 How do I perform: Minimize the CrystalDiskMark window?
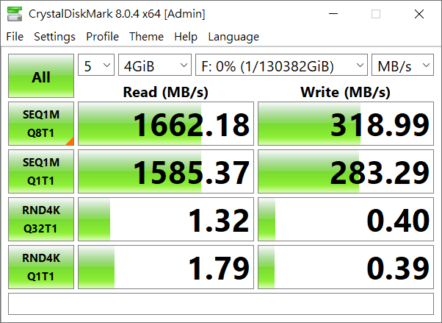[x=333, y=14]
